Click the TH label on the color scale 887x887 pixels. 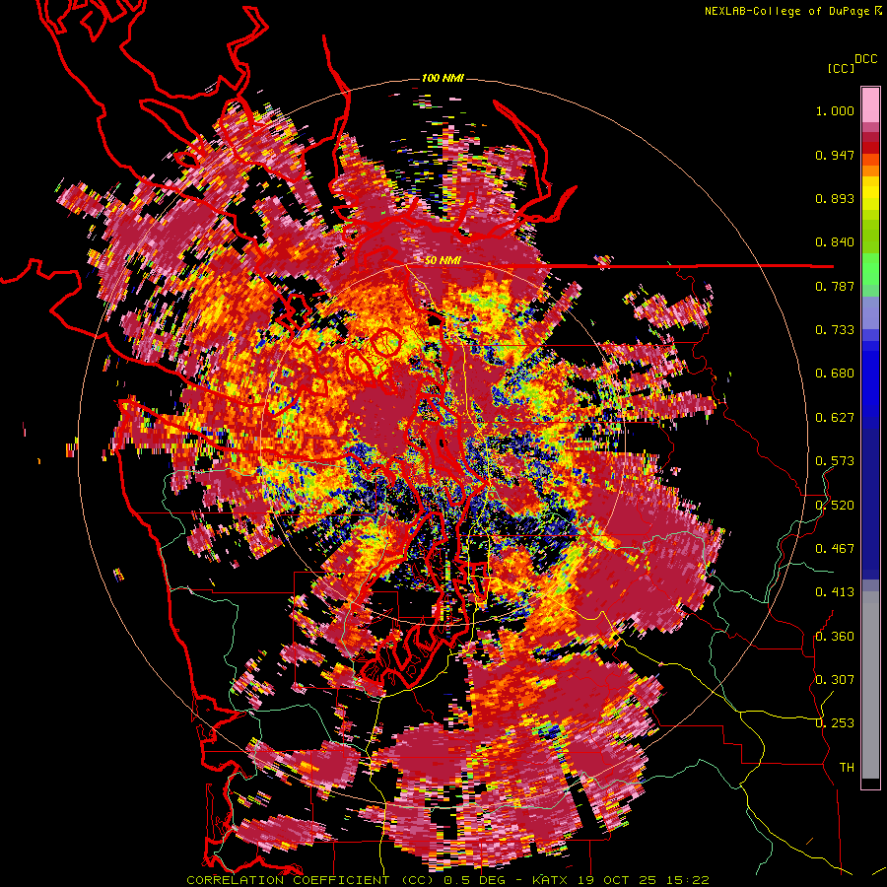coord(847,768)
